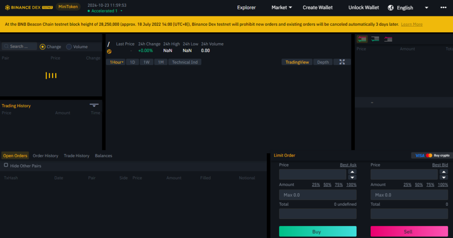Click the Buy crypto label
The image size is (453, 238).
pyautogui.click(x=441, y=155)
